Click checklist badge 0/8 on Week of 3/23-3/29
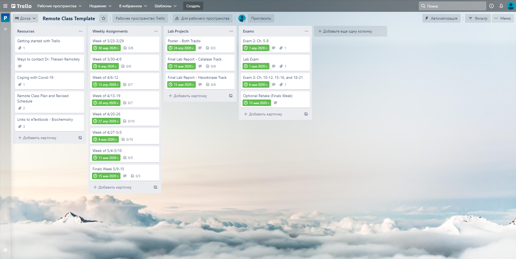This screenshot has width=516, height=259. tap(128, 48)
